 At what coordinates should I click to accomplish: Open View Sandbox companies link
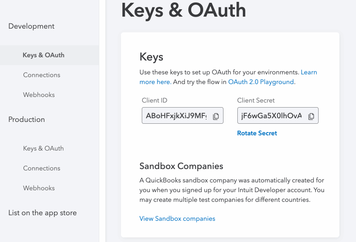point(177,218)
